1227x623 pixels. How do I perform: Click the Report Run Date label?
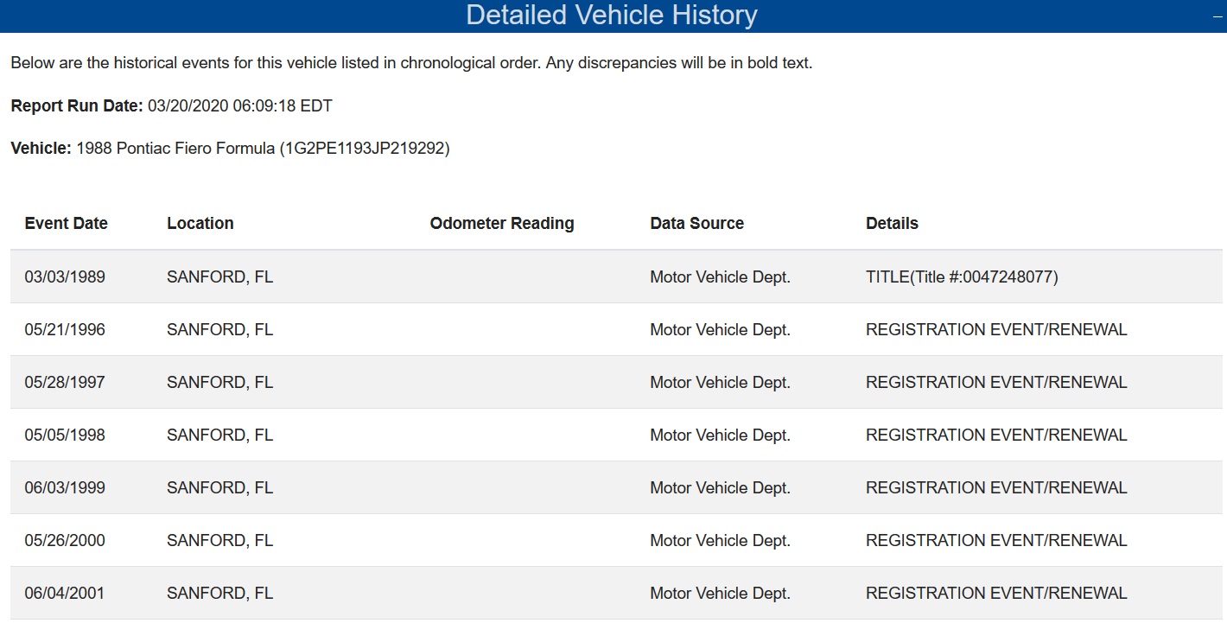(x=76, y=106)
